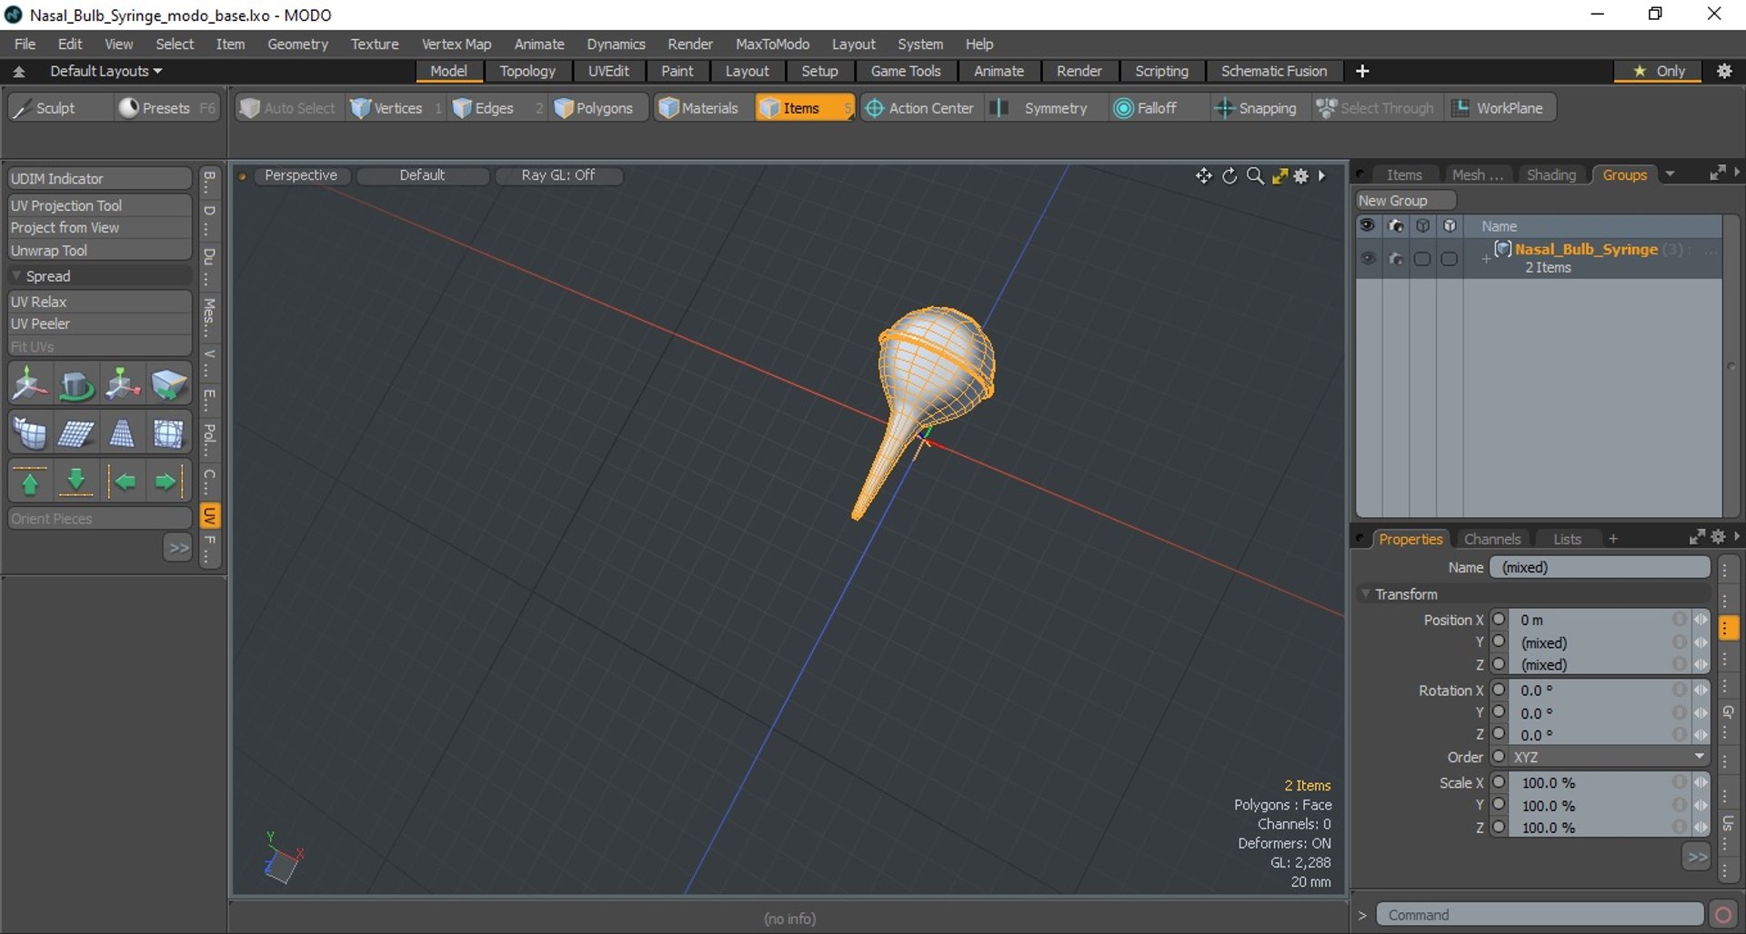Viewport: 1746px width, 934px height.
Task: Click UV Projection Tool button
Action: pyautogui.click(x=100, y=205)
